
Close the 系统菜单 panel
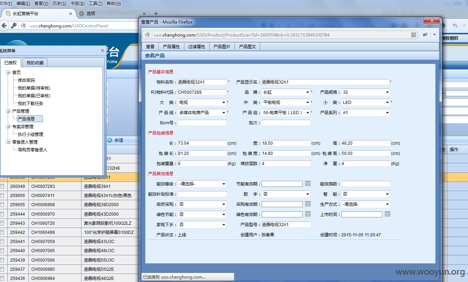click(x=103, y=51)
